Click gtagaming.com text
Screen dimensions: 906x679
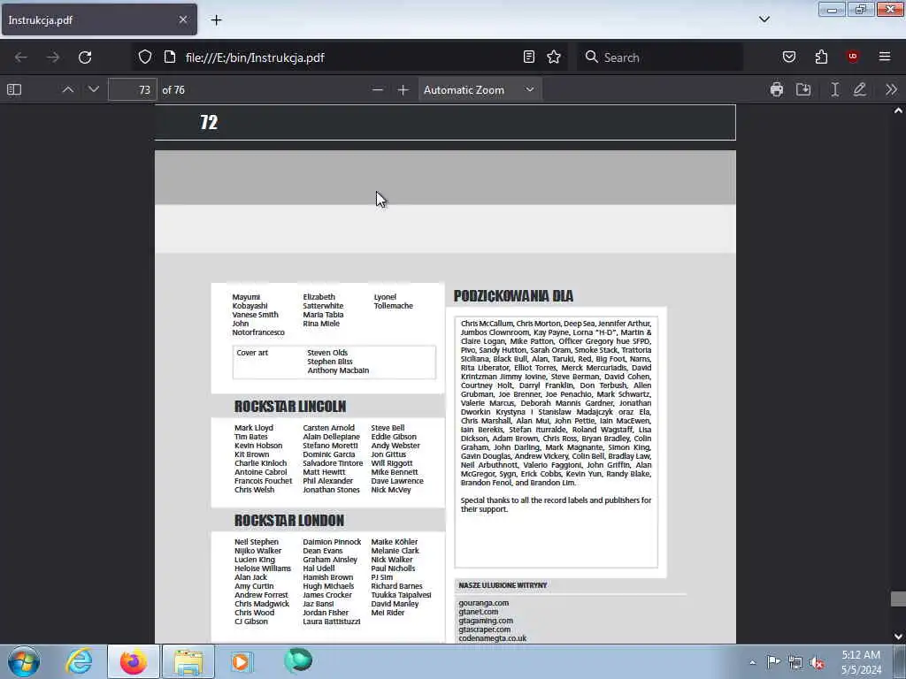pos(486,621)
